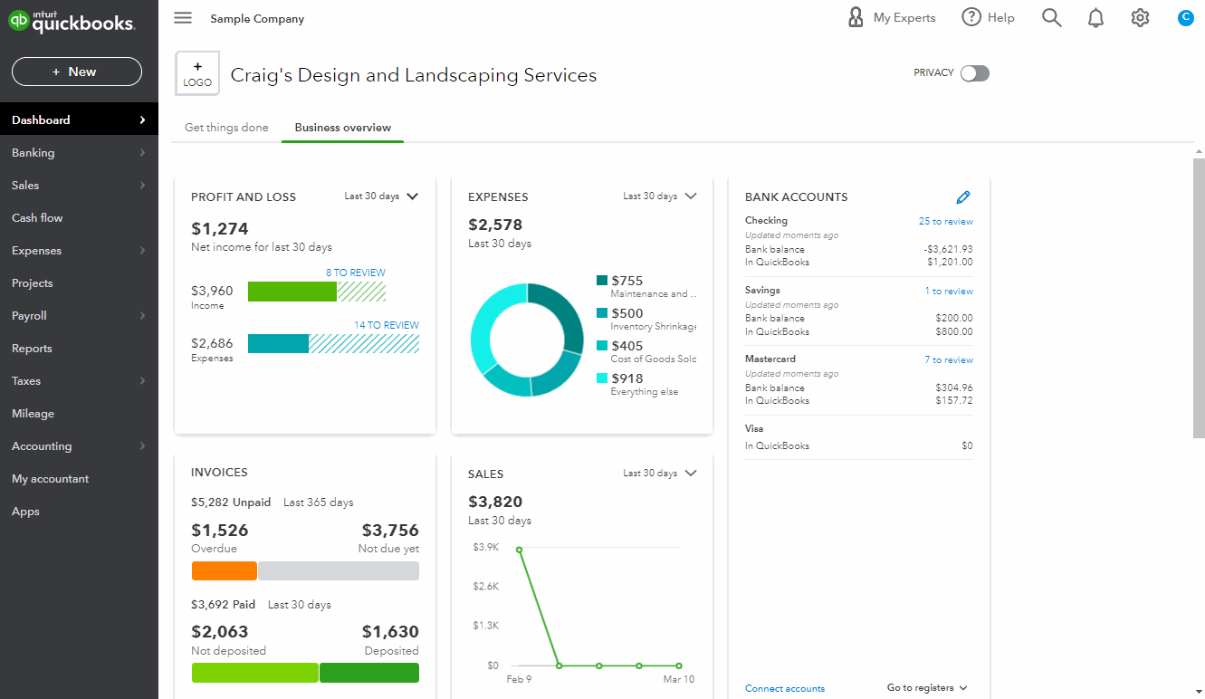This screenshot has height=699, width=1205.
Task: Open Sales card period dropdown
Action: (x=659, y=473)
